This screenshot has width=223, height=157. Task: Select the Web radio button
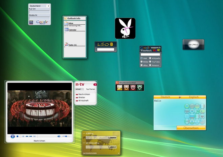coord(141,58)
